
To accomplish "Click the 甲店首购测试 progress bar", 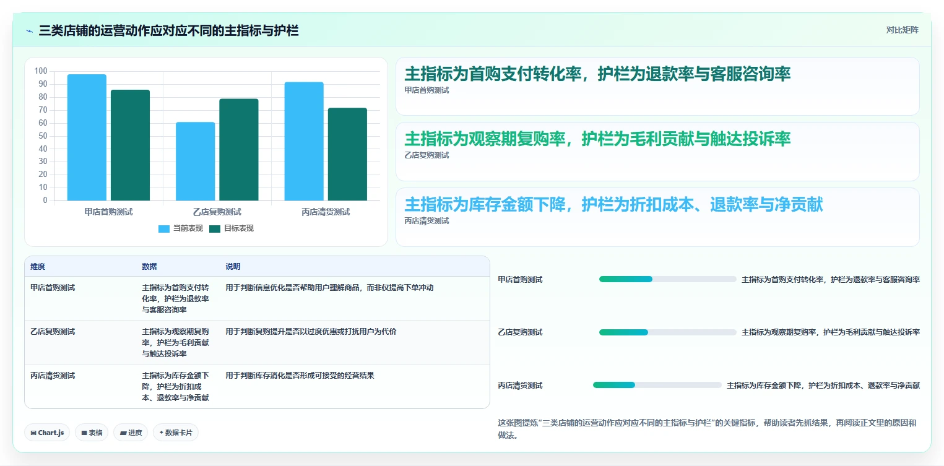I will click(x=667, y=279).
